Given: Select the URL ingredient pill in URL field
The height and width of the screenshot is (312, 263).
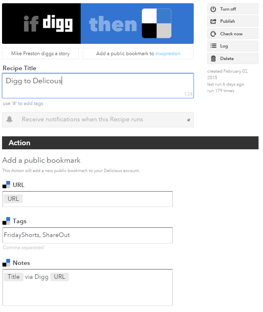Looking at the screenshot, I should [13, 199].
